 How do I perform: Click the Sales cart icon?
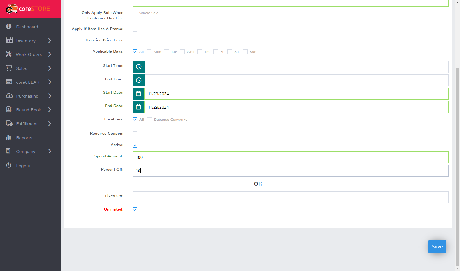pos(9,68)
